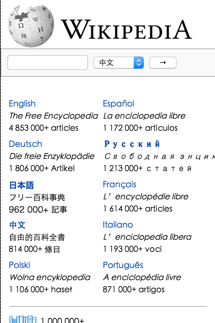Open the Español Wikipedia link
Screen dimensions: 215x323
119,104
